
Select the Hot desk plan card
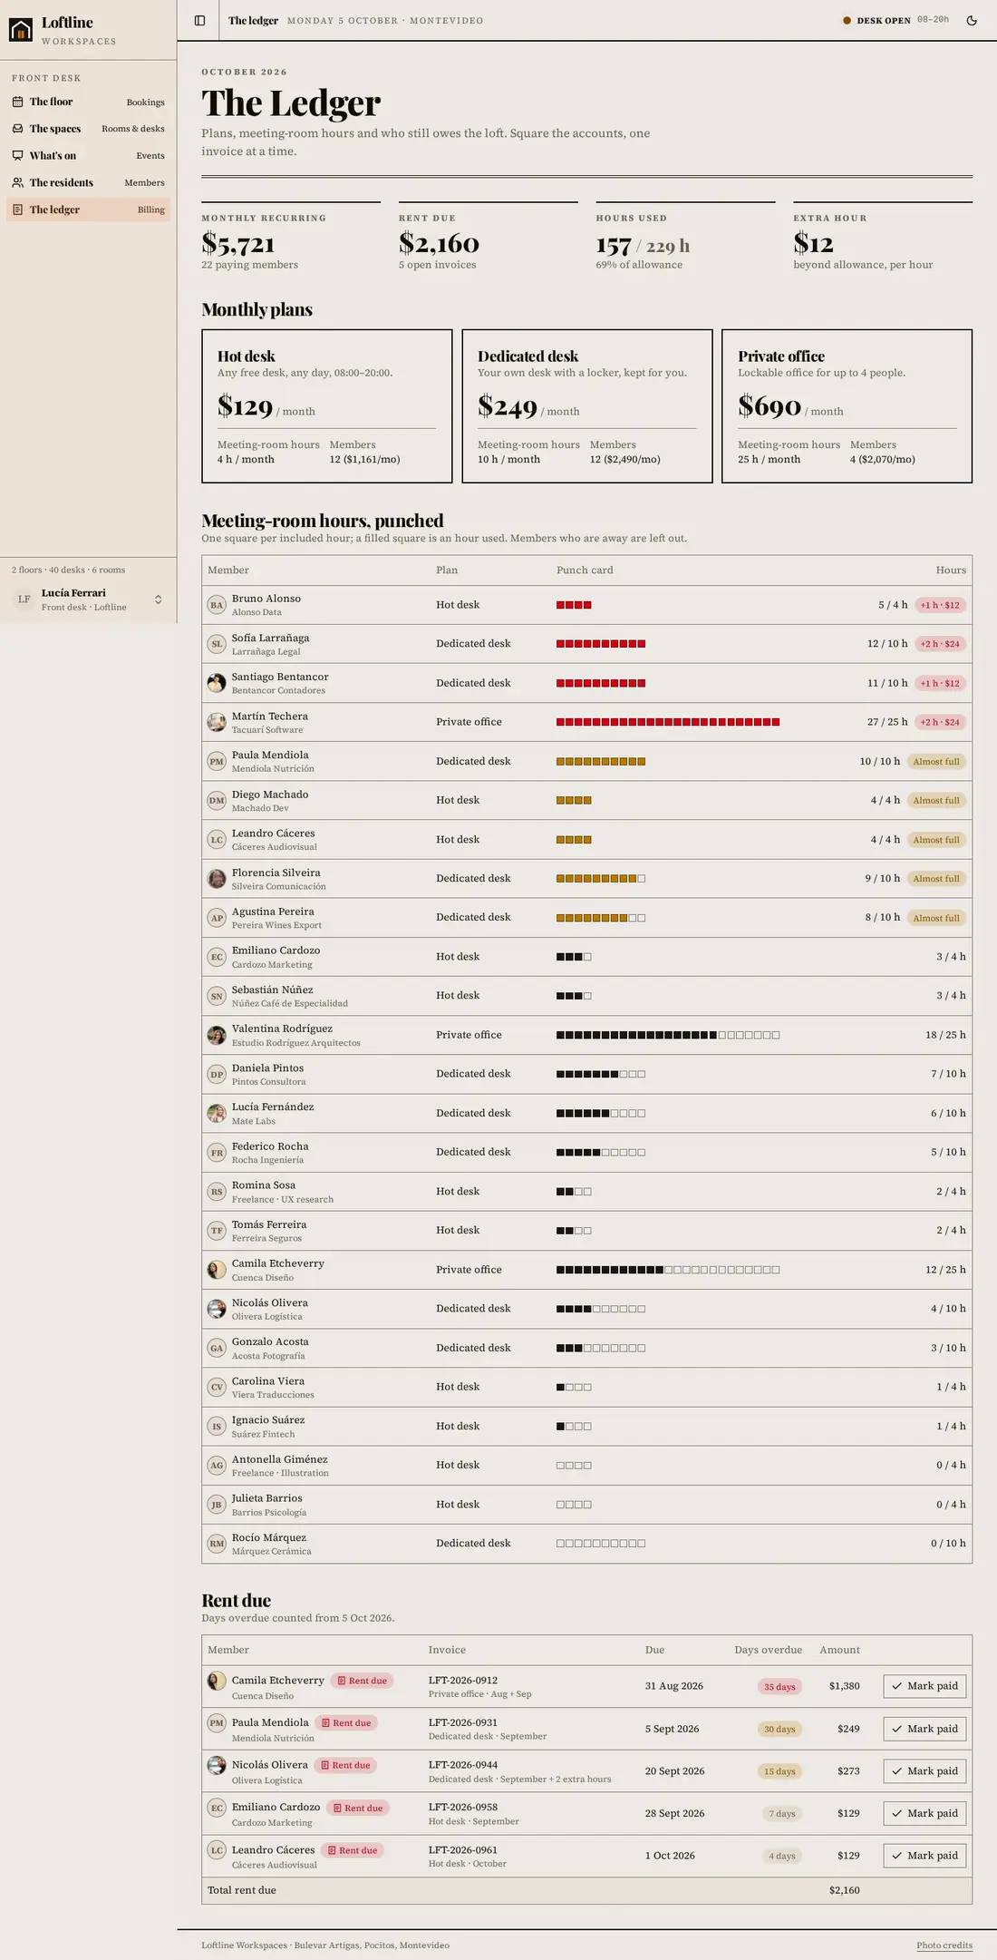[x=327, y=406]
